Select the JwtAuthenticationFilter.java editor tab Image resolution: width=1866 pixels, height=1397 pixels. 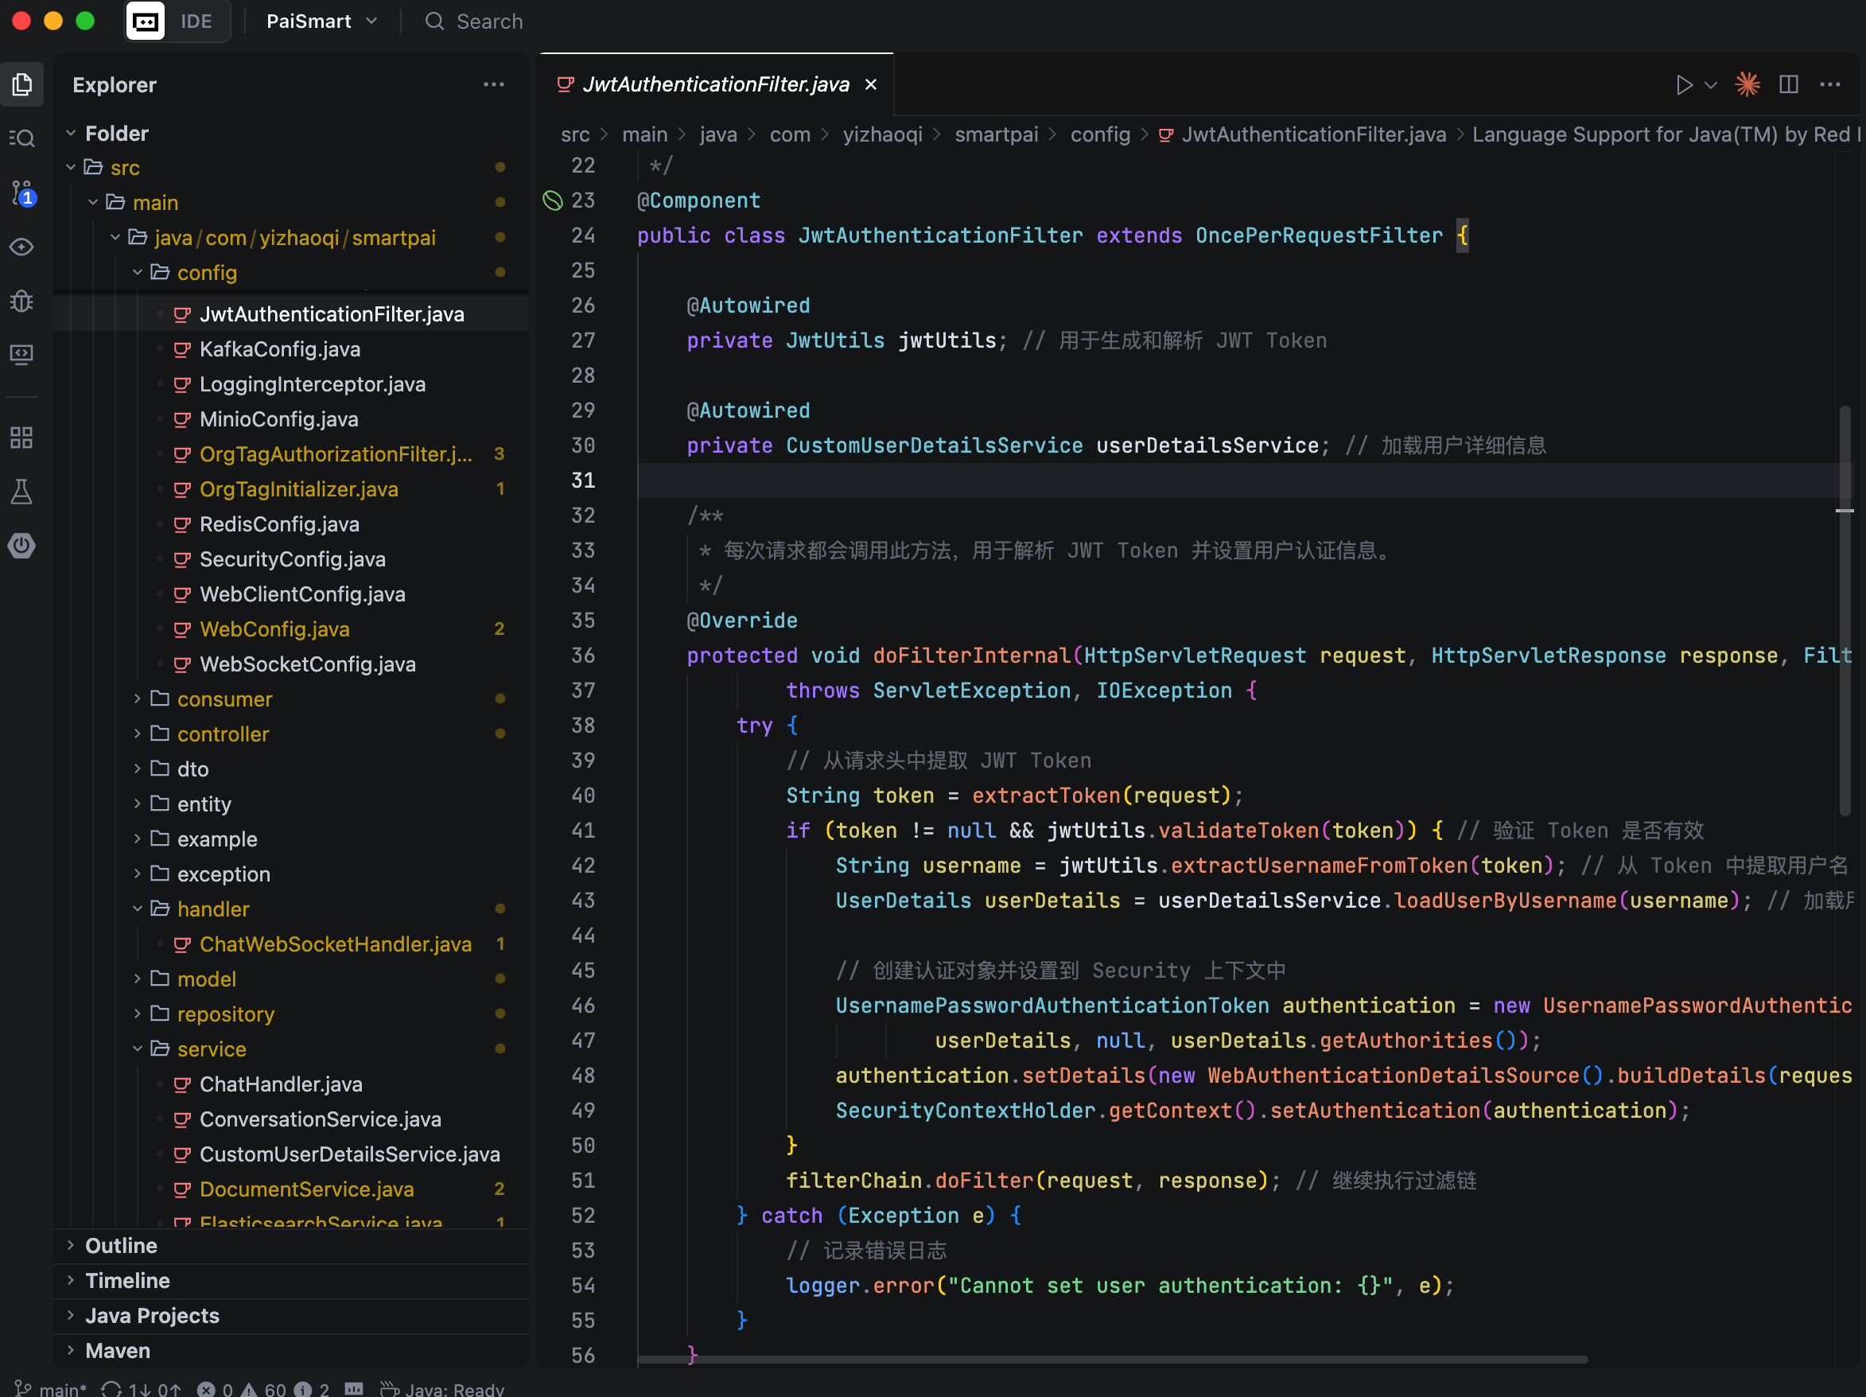[715, 84]
